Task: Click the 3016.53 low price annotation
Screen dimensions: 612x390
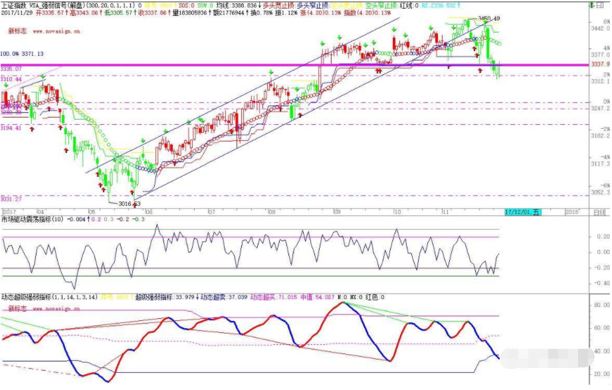Action: pyautogui.click(x=129, y=203)
